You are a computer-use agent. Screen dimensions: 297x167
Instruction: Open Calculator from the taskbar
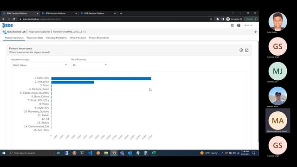point(146,153)
